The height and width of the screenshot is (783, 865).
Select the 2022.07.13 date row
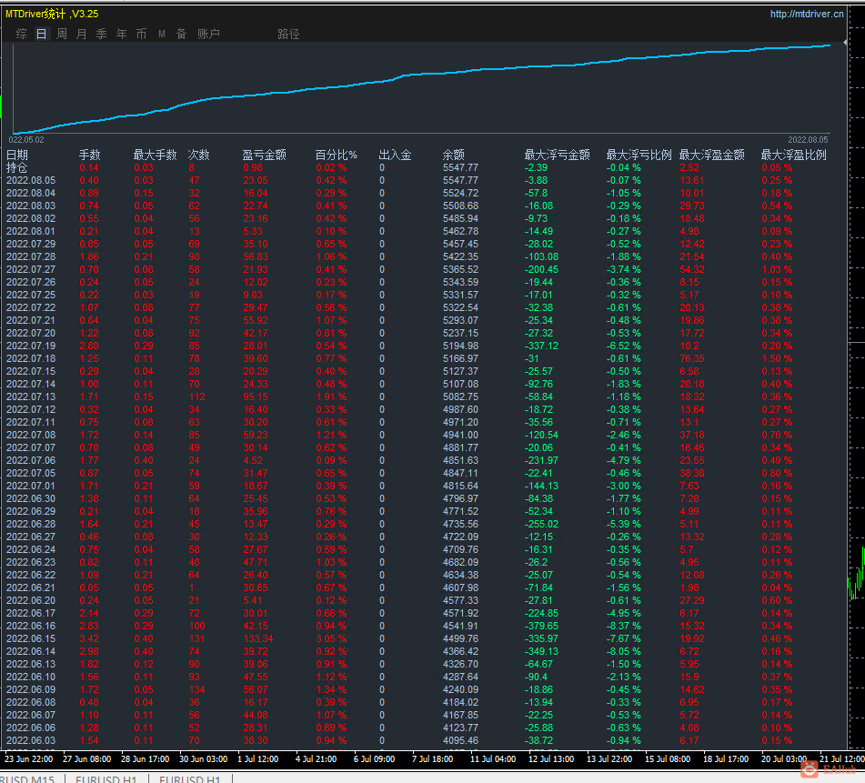point(31,397)
